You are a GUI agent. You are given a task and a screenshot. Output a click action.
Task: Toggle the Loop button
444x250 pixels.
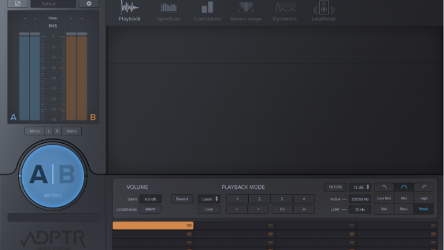click(209, 209)
